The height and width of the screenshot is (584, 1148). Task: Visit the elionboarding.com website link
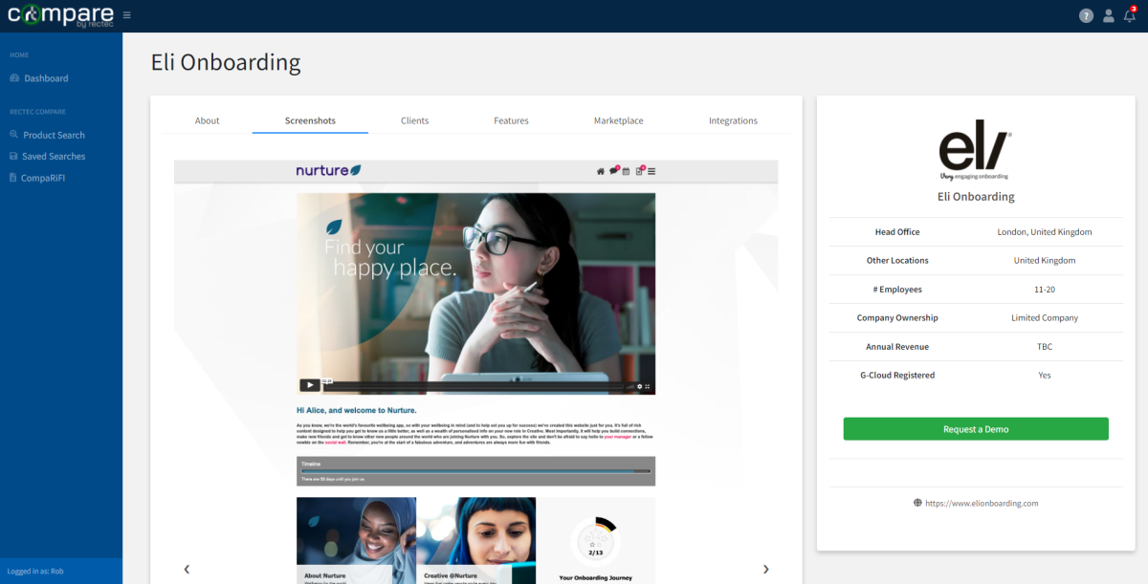click(981, 503)
